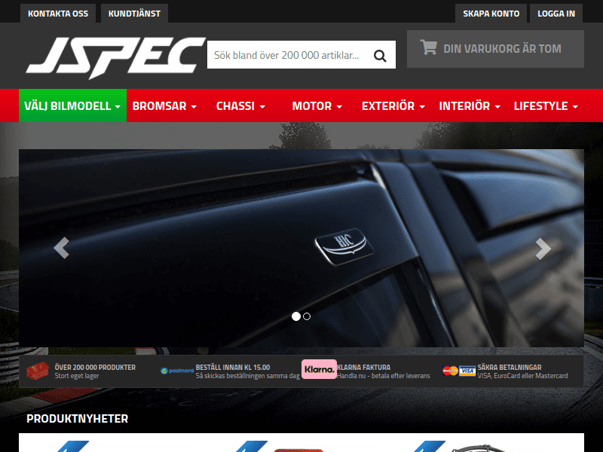Open the BROMSAR dropdown menu
The image size is (603, 452).
pyautogui.click(x=164, y=105)
